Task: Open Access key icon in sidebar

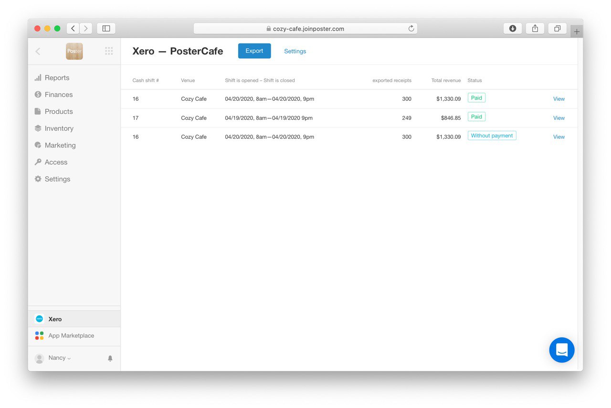Action: click(x=38, y=162)
